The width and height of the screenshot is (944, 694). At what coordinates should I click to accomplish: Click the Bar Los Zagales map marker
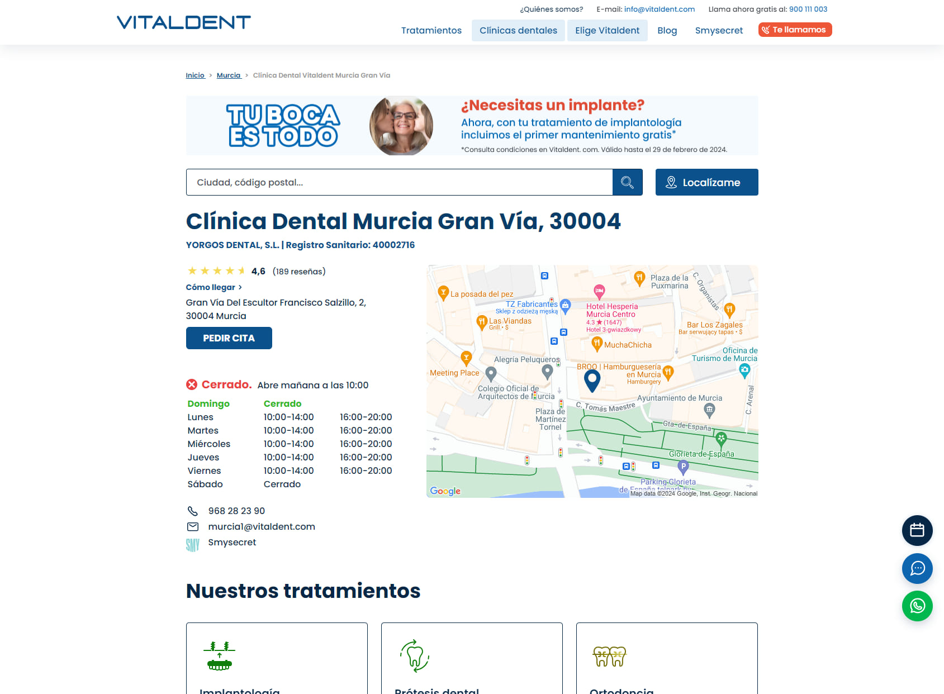point(729,310)
